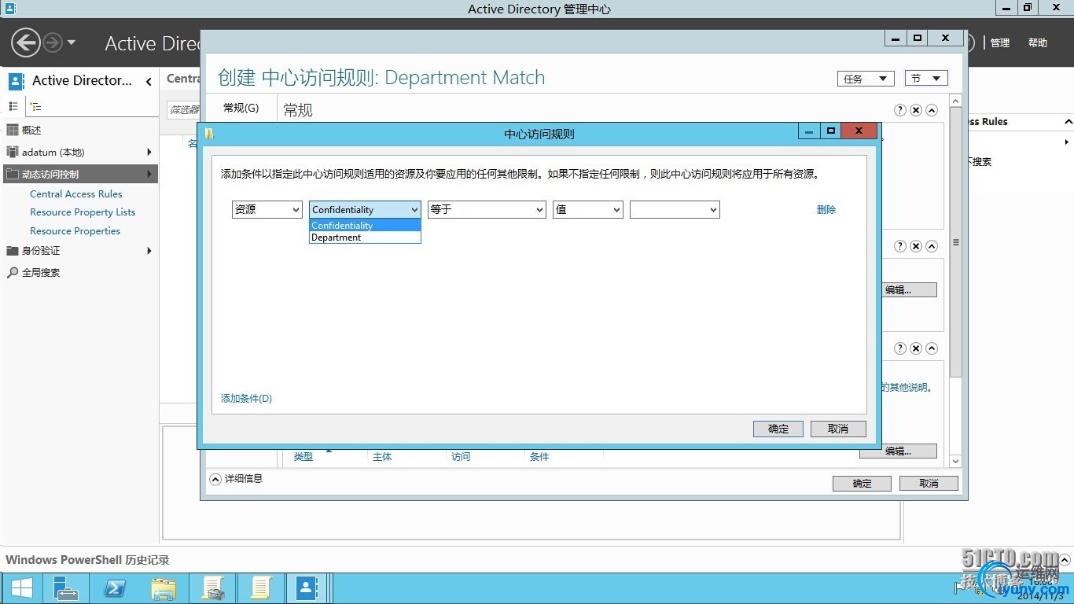Go back with the main window's back arrow

(26, 42)
